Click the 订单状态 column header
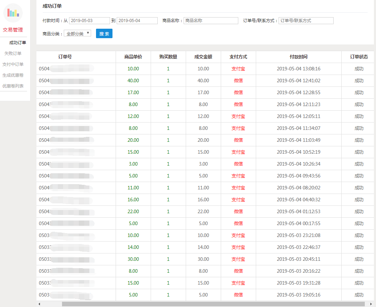This screenshot has width=376, height=307. (359, 57)
